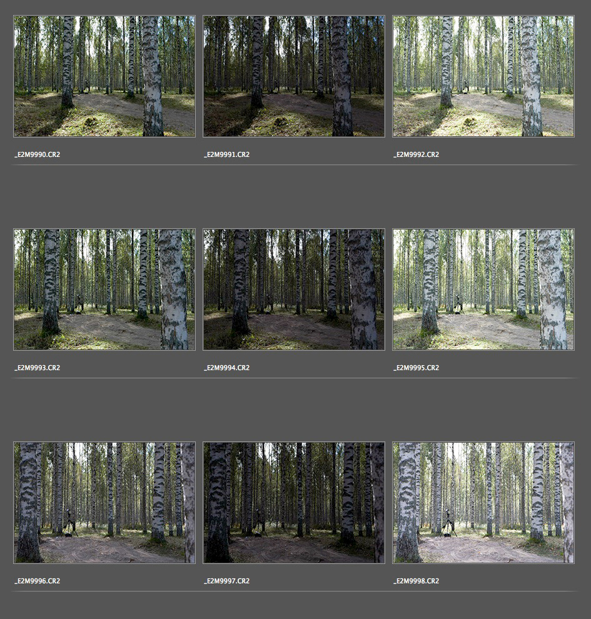The width and height of the screenshot is (591, 619).
Task: Select the _E2M9996.CR2 birch thumbnail
Action: click(x=104, y=503)
